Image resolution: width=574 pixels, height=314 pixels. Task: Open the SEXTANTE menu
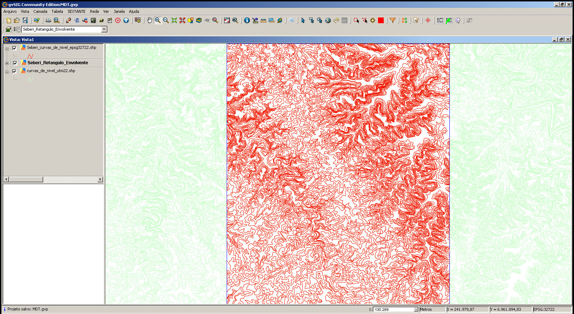pos(76,11)
